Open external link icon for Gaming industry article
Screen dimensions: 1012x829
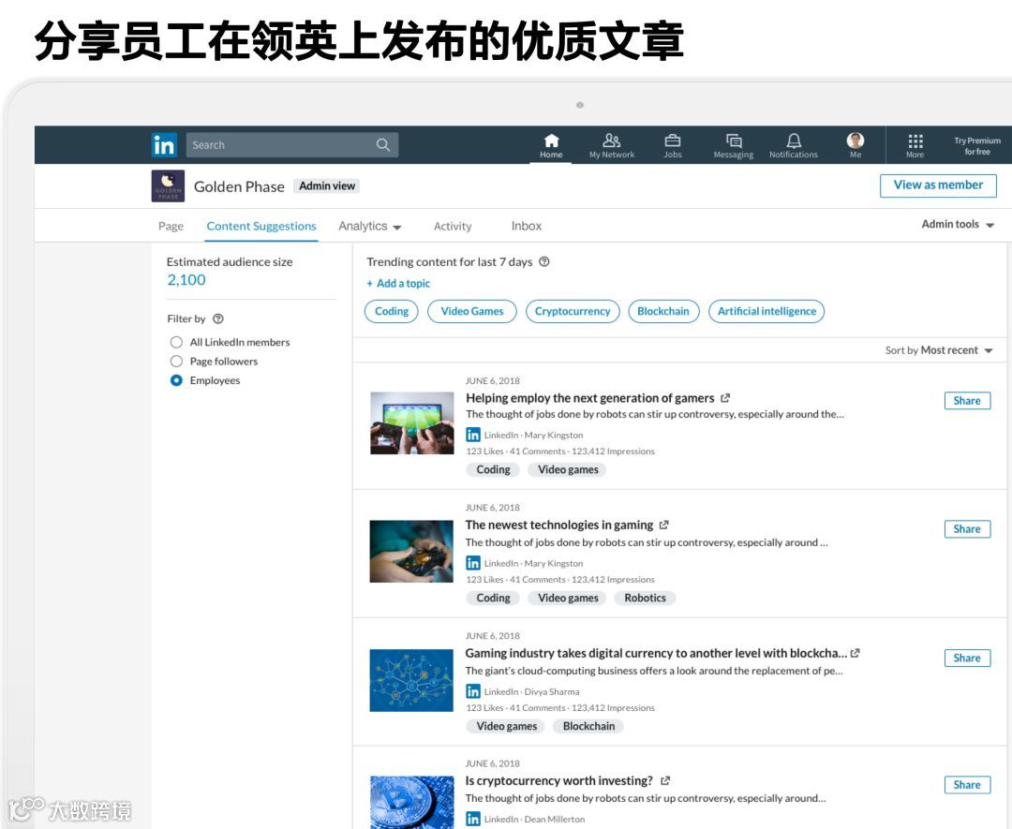coord(856,653)
